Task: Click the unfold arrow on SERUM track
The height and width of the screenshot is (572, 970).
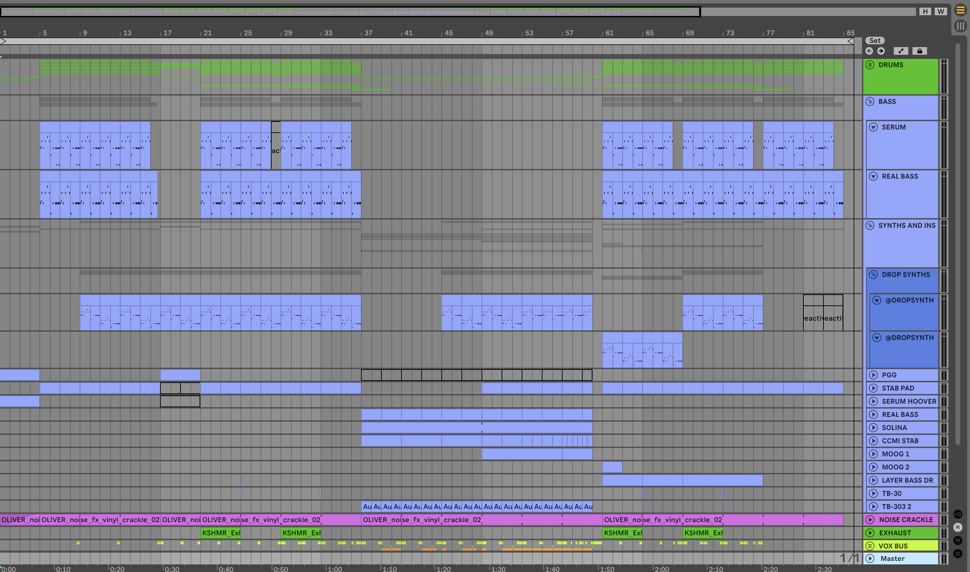Action: 873,127
